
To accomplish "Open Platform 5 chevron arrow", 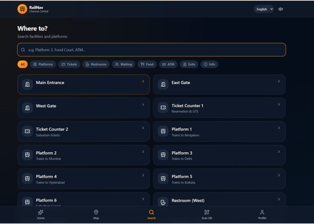I will click(279, 175).
